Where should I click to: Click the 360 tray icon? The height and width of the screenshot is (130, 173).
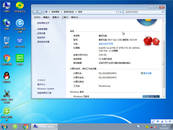[147, 127]
